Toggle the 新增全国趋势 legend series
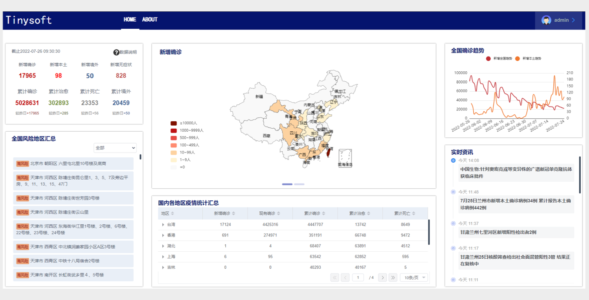 tap(489, 59)
